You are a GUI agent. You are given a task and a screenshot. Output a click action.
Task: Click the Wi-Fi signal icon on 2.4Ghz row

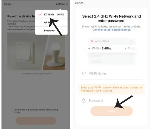pos(129,48)
